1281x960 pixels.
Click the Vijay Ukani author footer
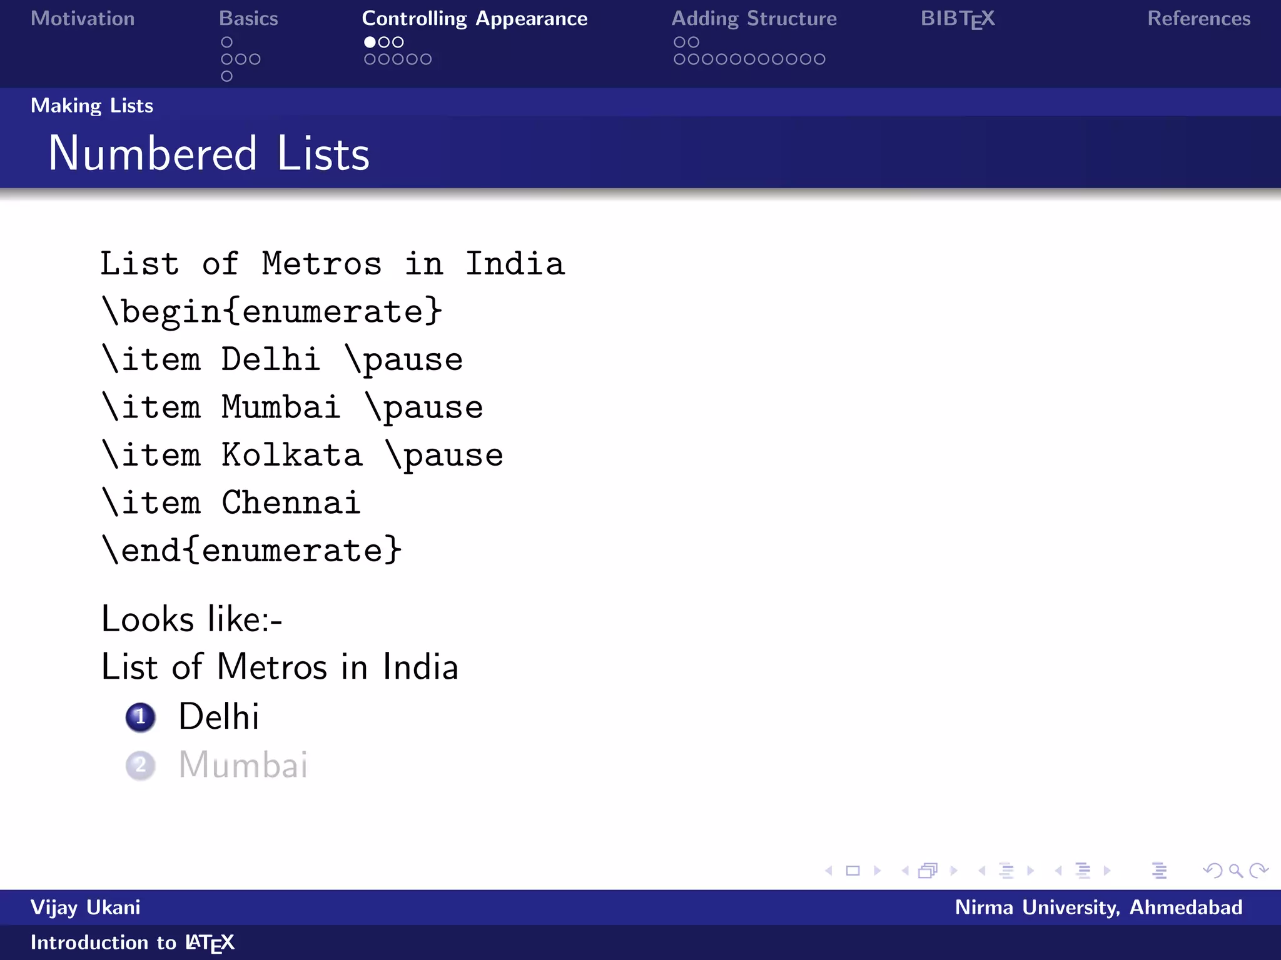click(x=86, y=907)
